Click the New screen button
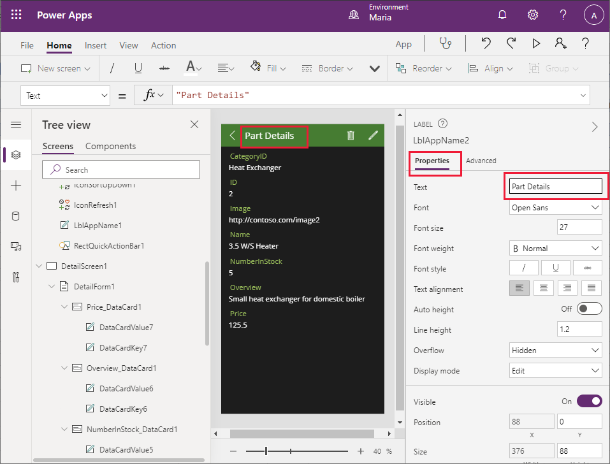Viewport: 610px width, 464px height. coord(56,68)
